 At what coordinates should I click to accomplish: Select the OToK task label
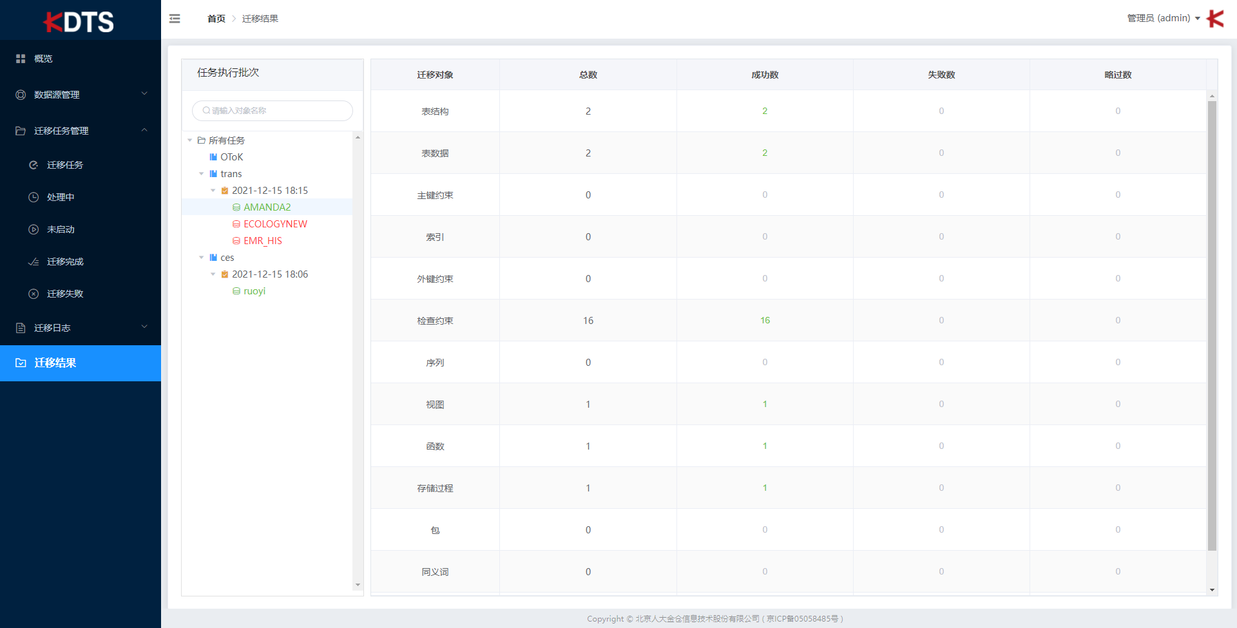232,157
